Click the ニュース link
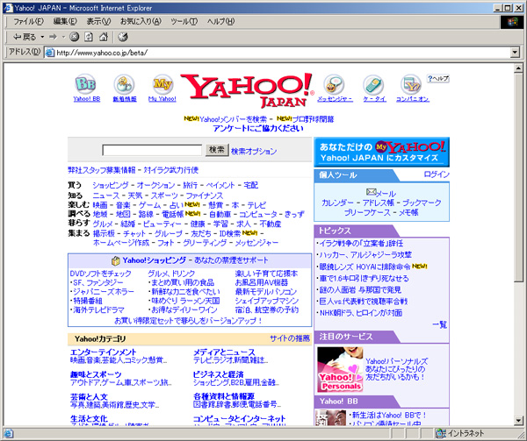The height and width of the screenshot is (441, 527). click(106, 196)
